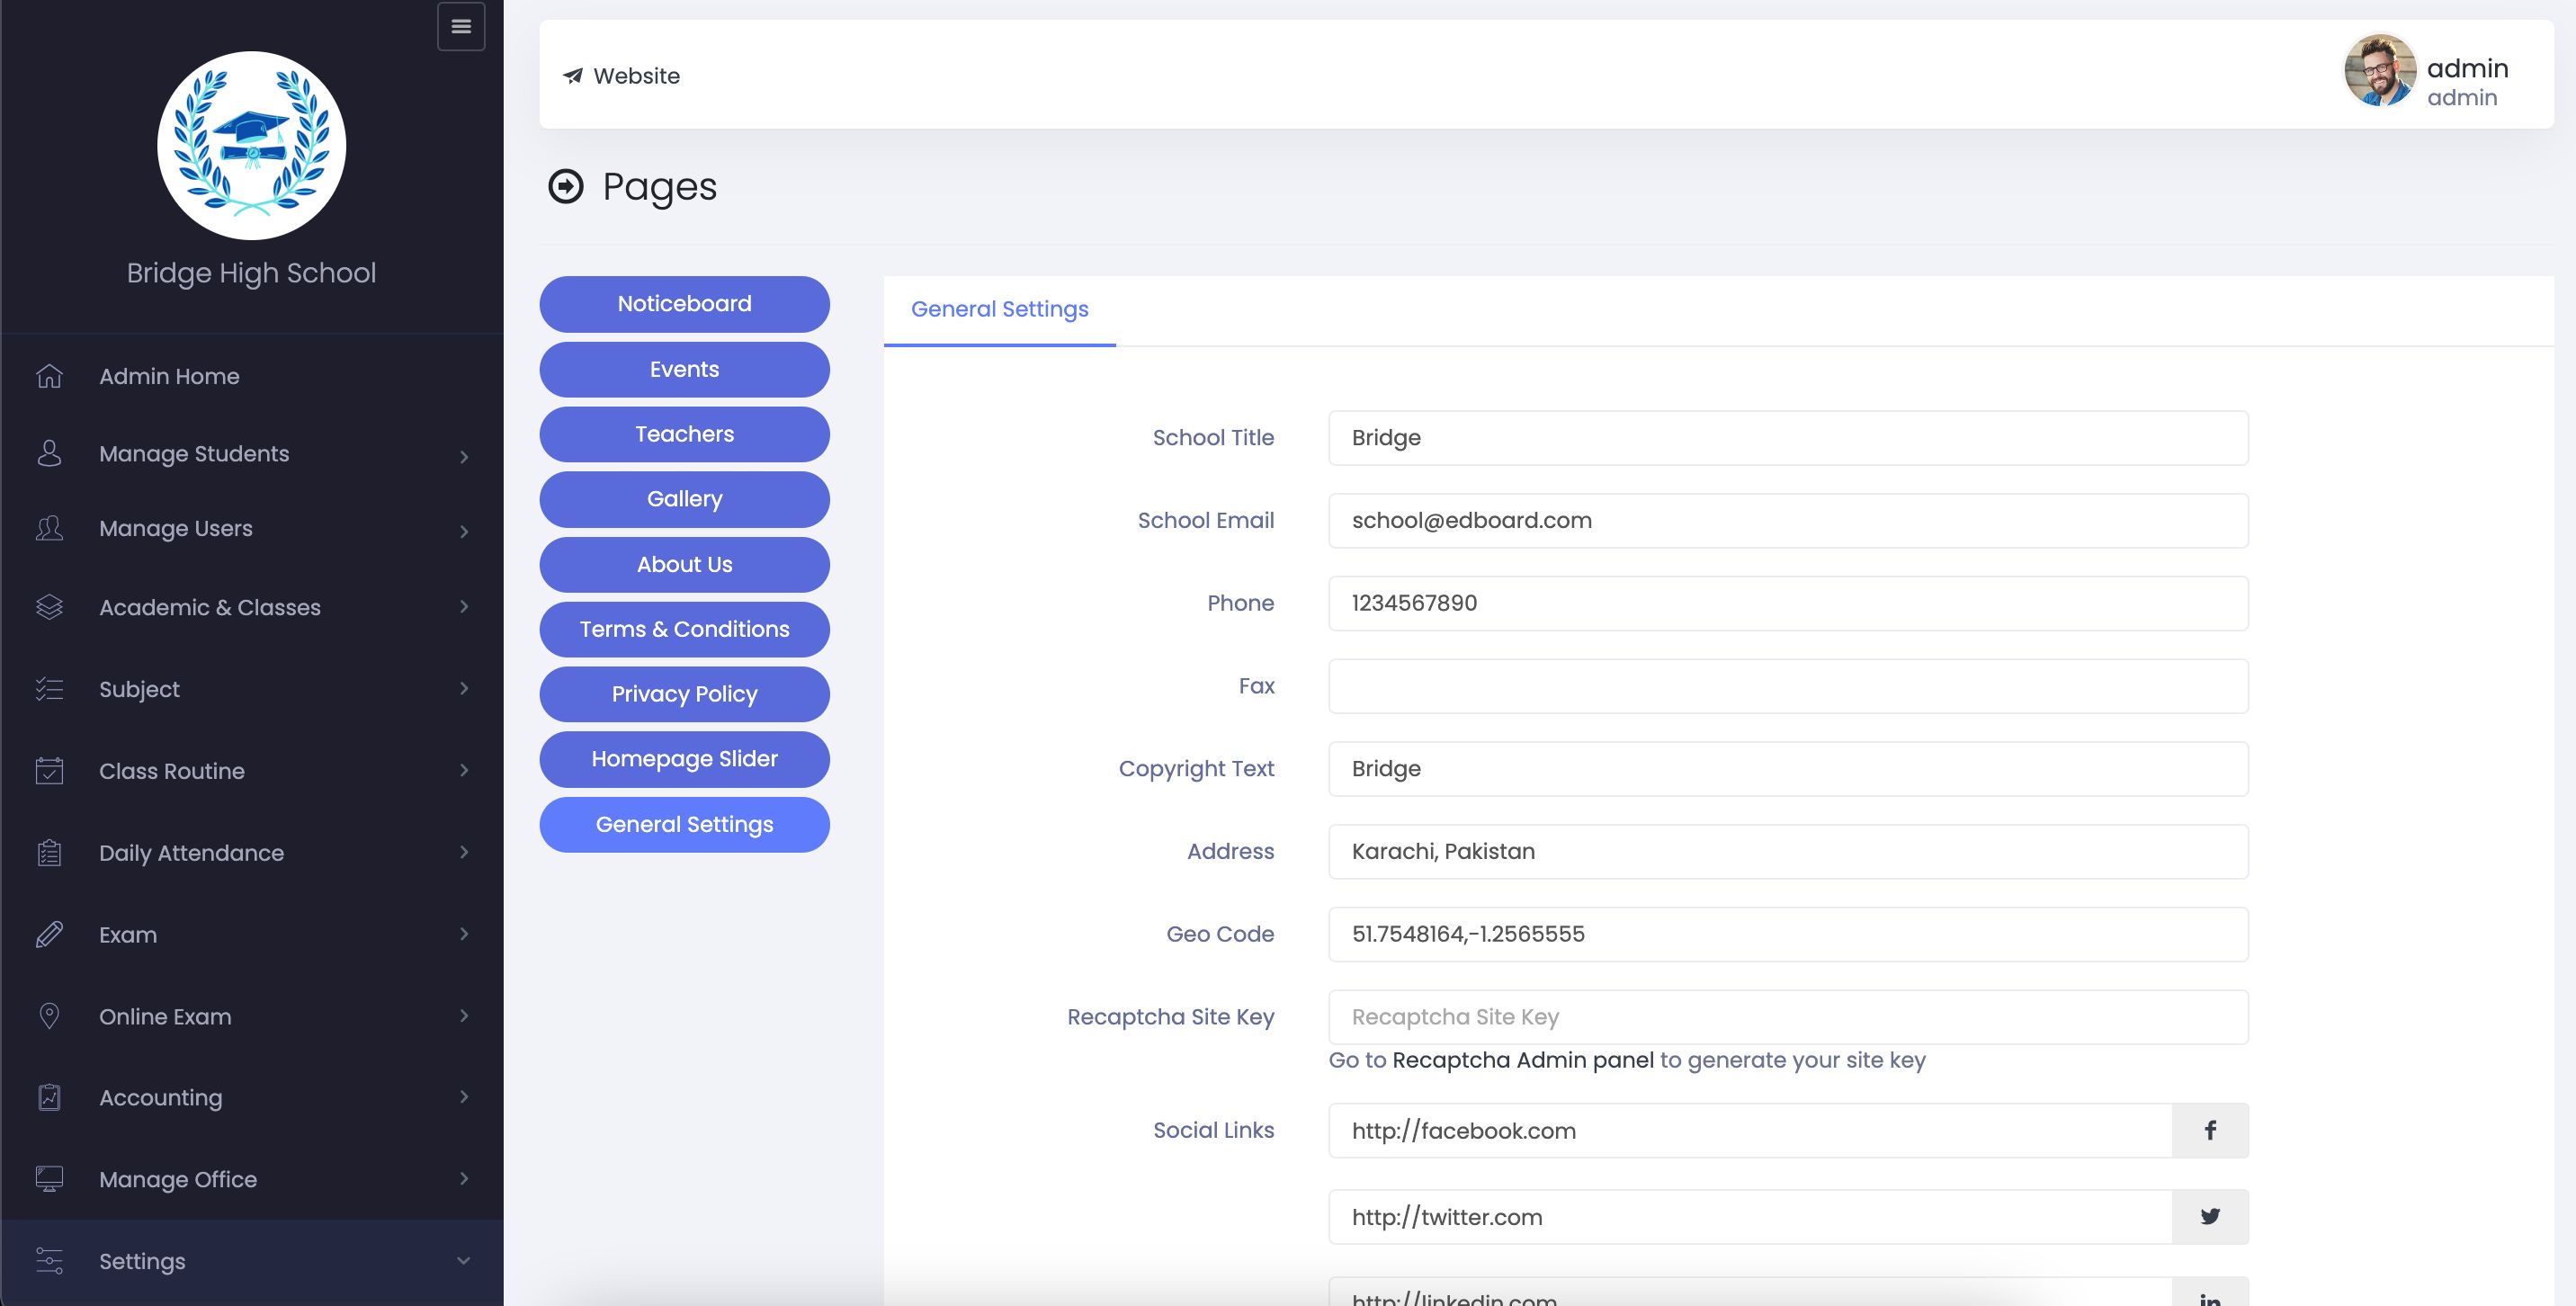The height and width of the screenshot is (1306, 2576).
Task: Click the Twitter bird icon
Action: point(2210,1216)
